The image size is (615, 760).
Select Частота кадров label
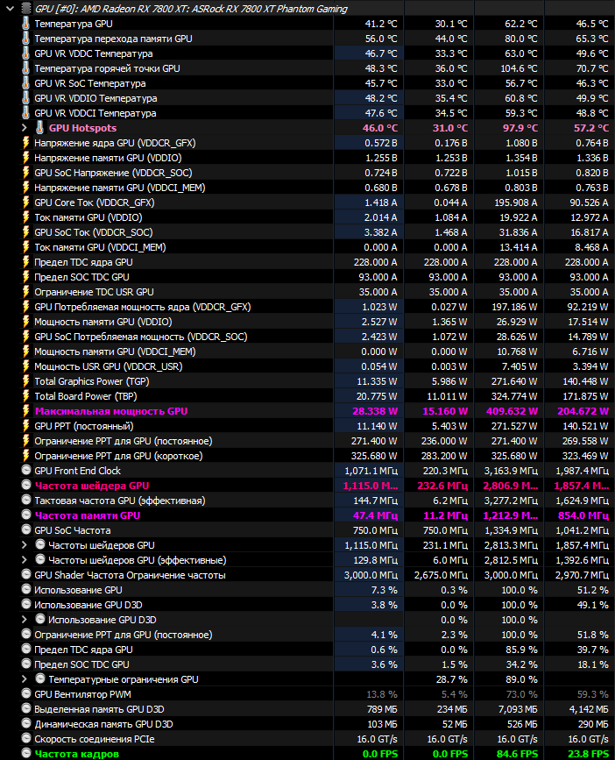[x=76, y=754]
